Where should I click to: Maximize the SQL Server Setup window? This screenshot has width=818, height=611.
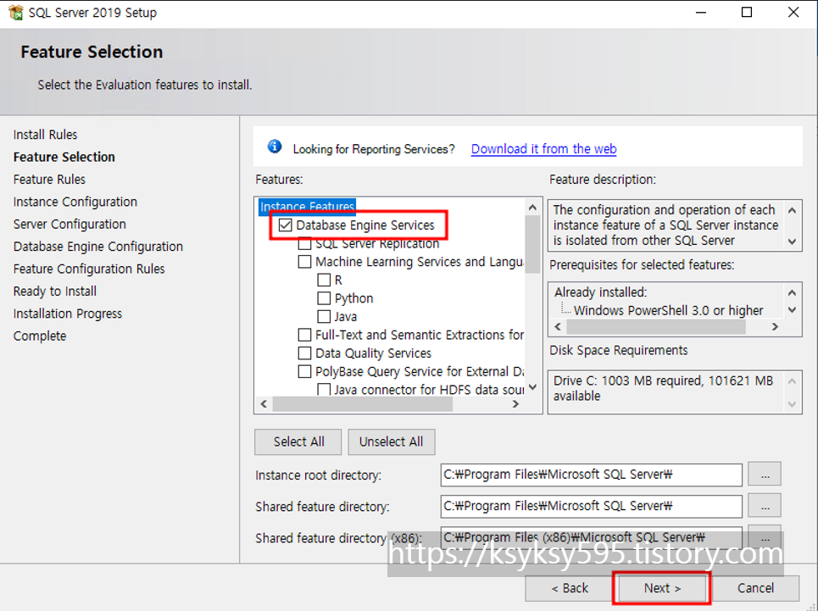[747, 12]
